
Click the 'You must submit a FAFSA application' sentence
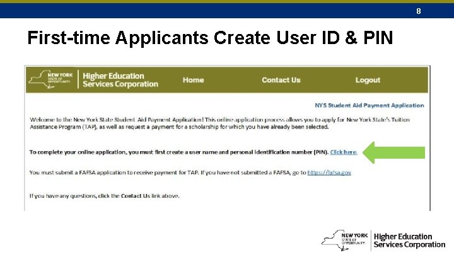tap(190, 173)
